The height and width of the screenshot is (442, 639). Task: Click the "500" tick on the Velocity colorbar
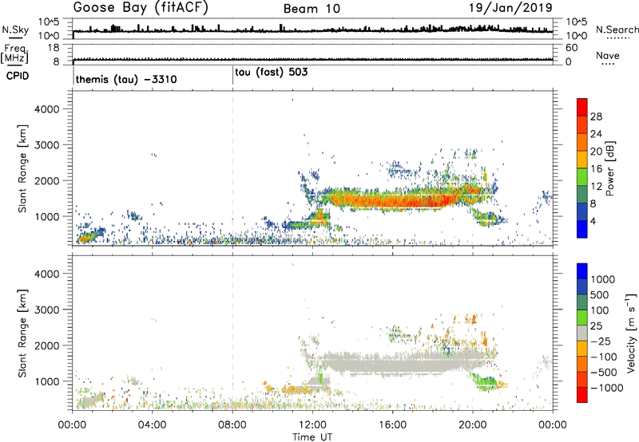601,294
